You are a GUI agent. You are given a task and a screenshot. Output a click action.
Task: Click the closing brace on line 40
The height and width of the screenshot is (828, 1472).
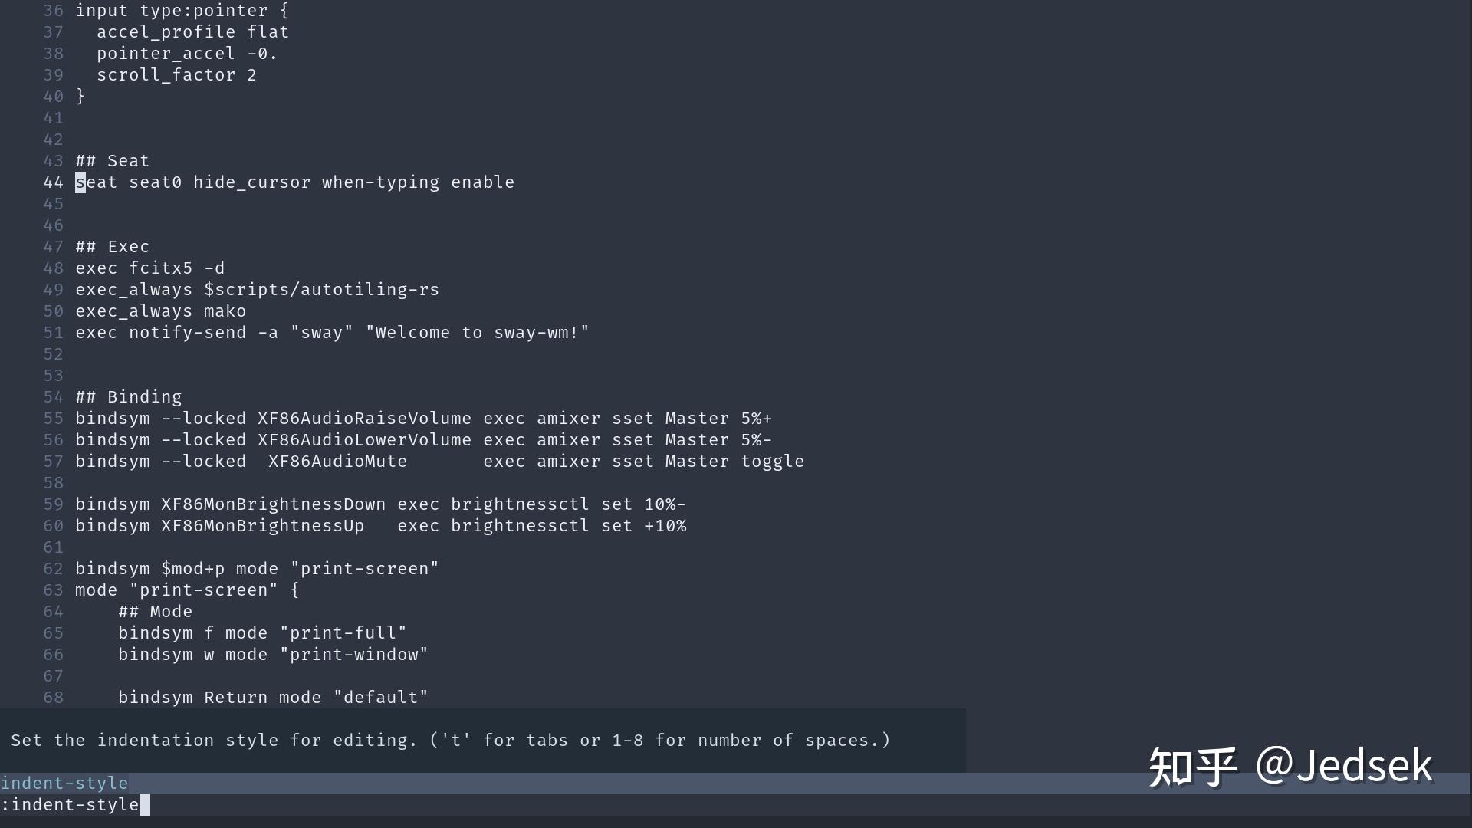80,97
